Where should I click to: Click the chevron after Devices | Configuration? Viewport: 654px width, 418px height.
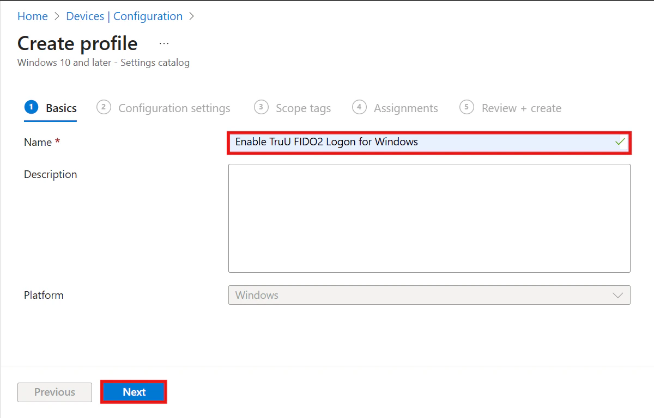tap(191, 16)
